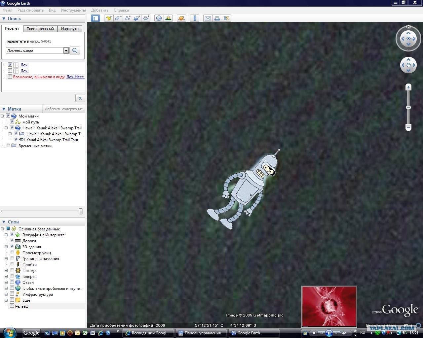The width and height of the screenshot is (423, 338).
Task: Uncheck the Дороги layer
Action: coord(12,241)
